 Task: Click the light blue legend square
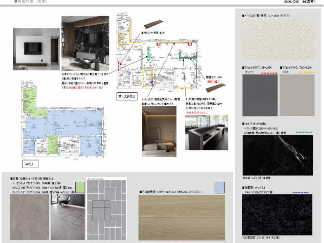pyautogui.click(x=219, y=187)
